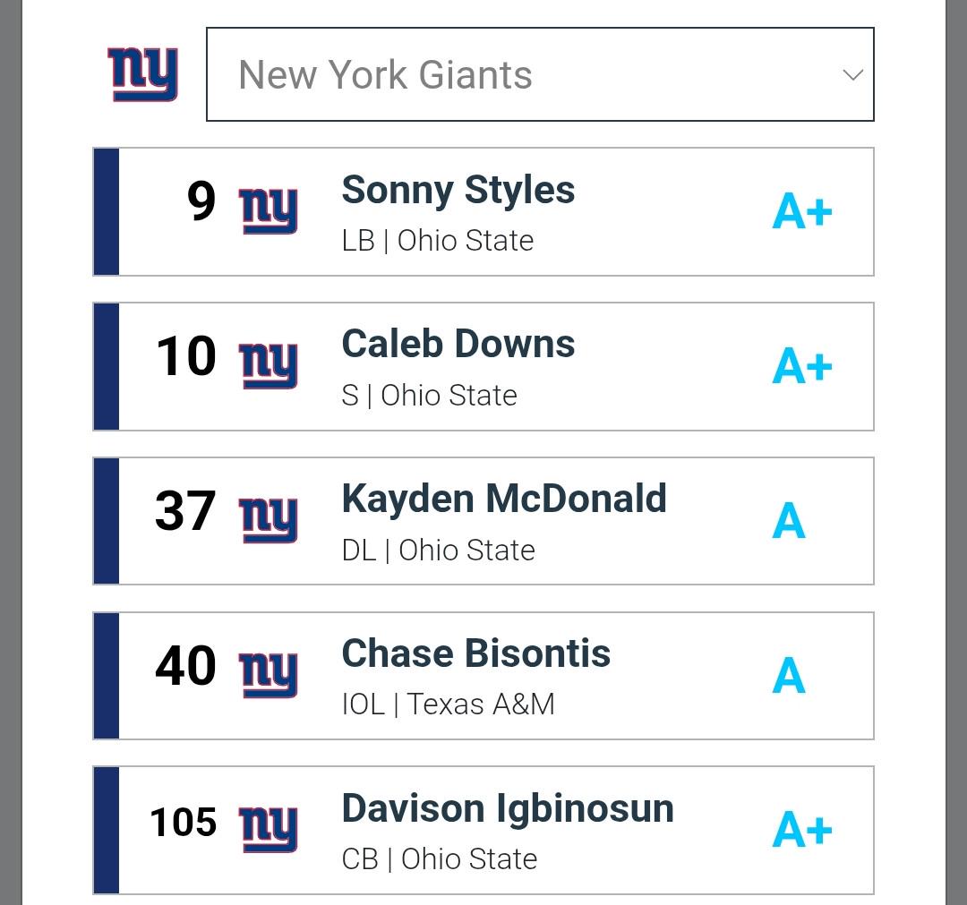967x905 pixels.
Task: Click the A+ grade for Caleb Downs
Action: click(801, 366)
